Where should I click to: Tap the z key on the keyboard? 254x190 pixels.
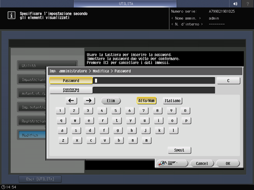[x=63, y=141]
